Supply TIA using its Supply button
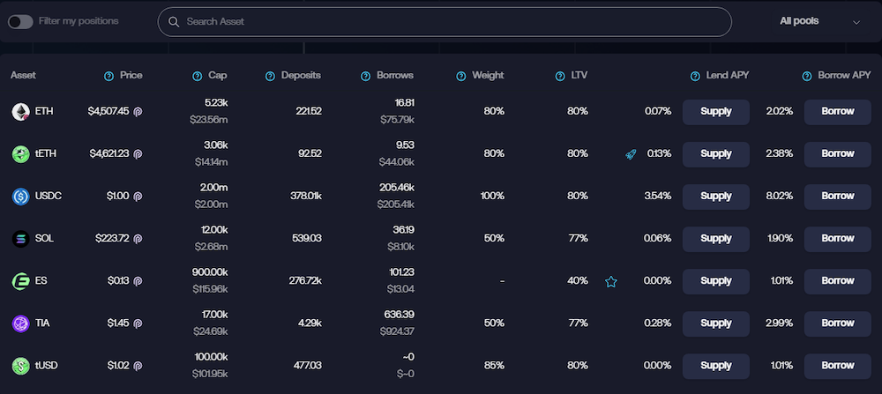This screenshot has height=394, width=882. pos(716,323)
